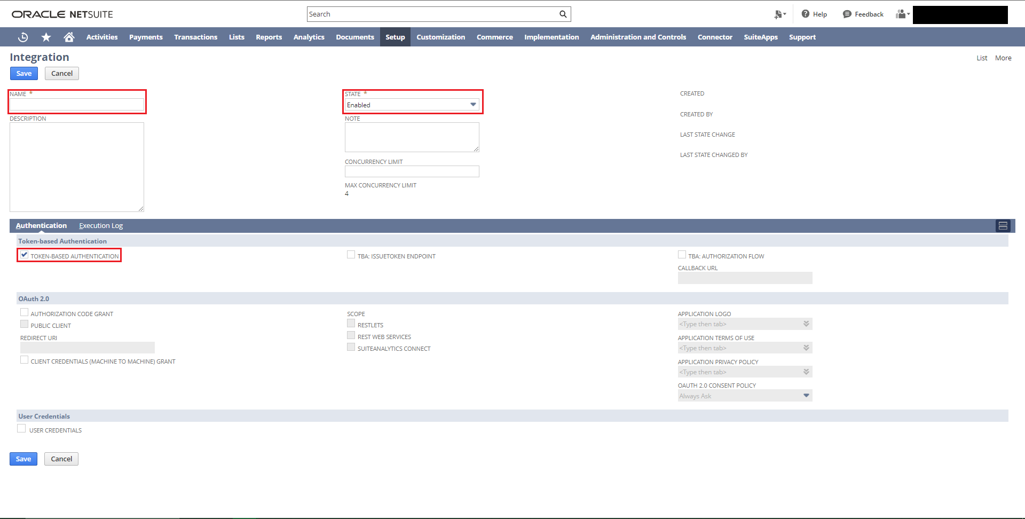1025x519 pixels.
Task: Select the Authentication subtab
Action: click(x=41, y=226)
